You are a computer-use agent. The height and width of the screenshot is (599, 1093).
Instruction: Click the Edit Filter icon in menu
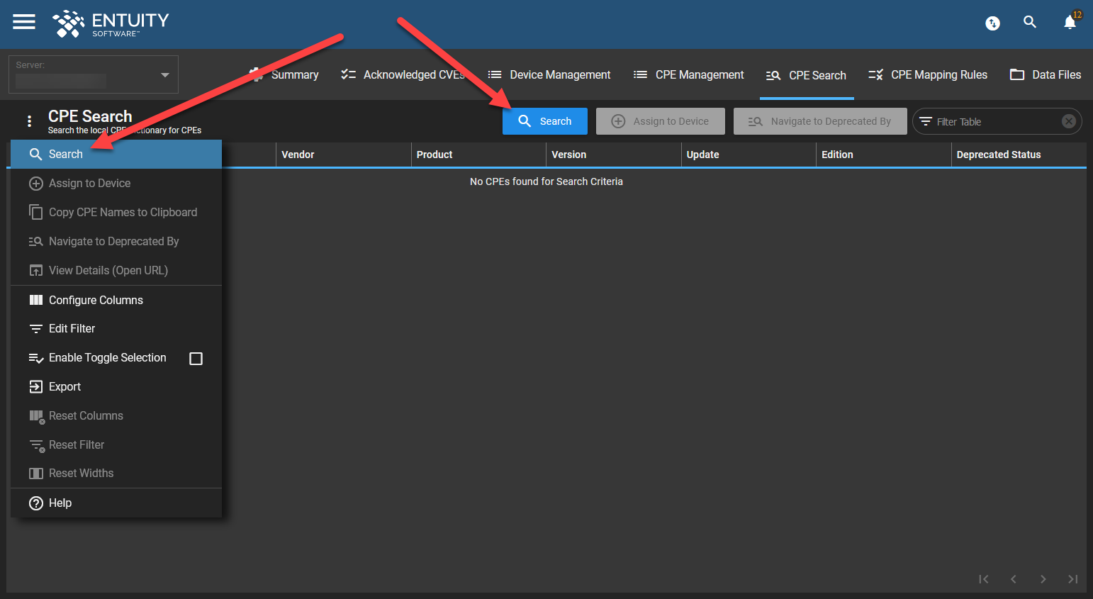coord(36,329)
